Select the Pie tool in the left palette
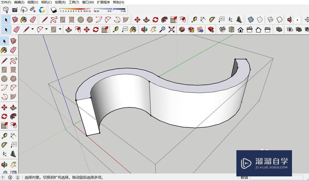309x181 pixels. 13,97
